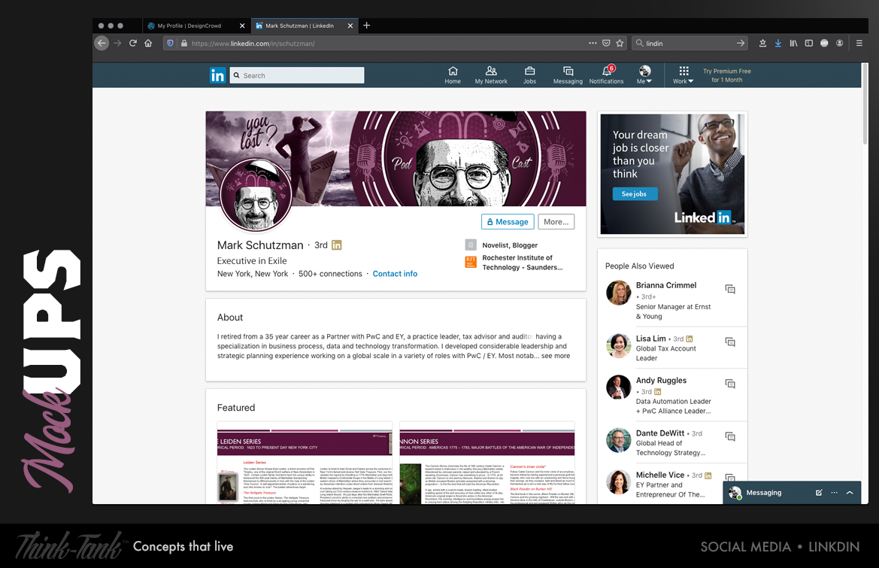This screenshot has width=879, height=568.
Task: Click the LinkedIn logo
Action: tap(217, 75)
